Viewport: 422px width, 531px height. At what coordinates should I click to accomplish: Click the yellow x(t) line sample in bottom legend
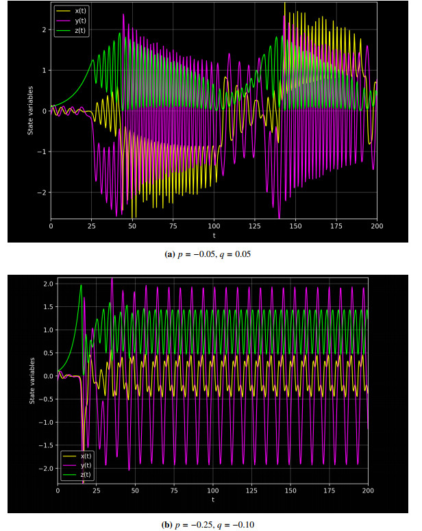point(69,456)
